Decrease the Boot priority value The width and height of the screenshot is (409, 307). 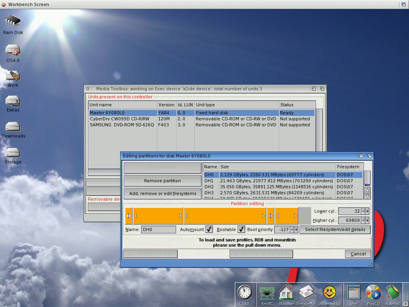pyautogui.click(x=292, y=229)
